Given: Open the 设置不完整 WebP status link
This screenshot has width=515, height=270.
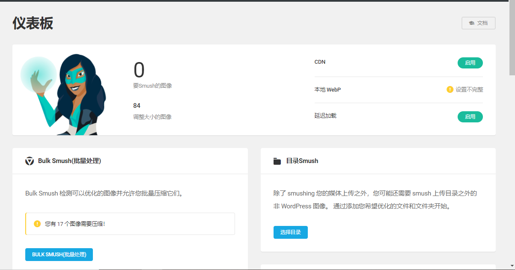Looking at the screenshot, I should pos(469,89).
